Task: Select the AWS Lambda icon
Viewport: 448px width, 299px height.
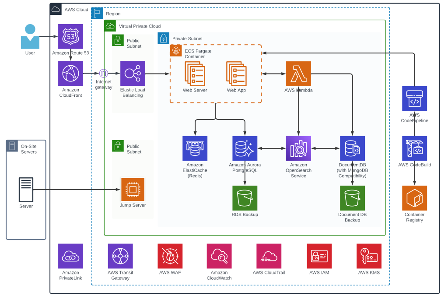Action: [x=298, y=74]
